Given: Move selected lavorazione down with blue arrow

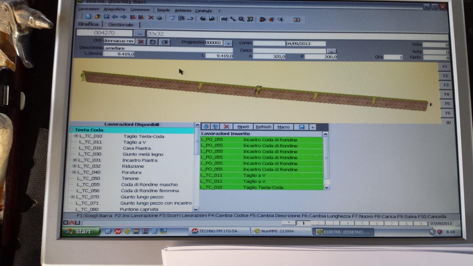Looking at the screenshot, I should [206, 126].
